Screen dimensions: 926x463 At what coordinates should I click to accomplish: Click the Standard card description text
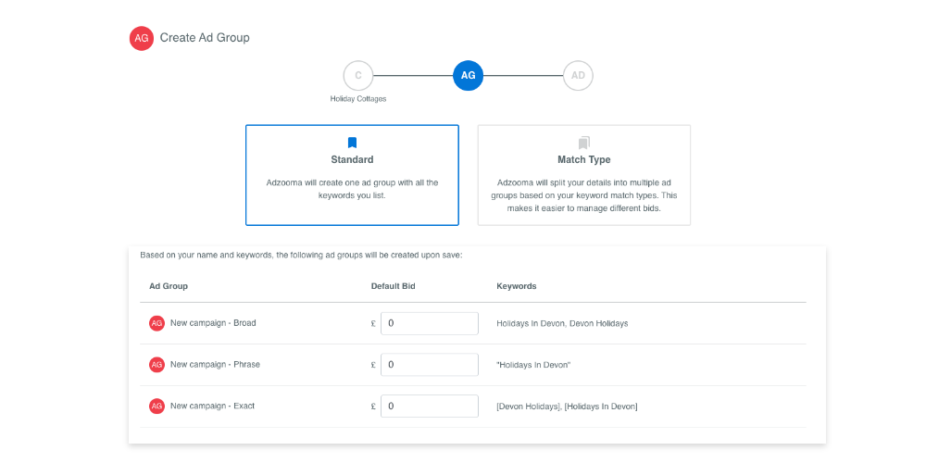352,189
